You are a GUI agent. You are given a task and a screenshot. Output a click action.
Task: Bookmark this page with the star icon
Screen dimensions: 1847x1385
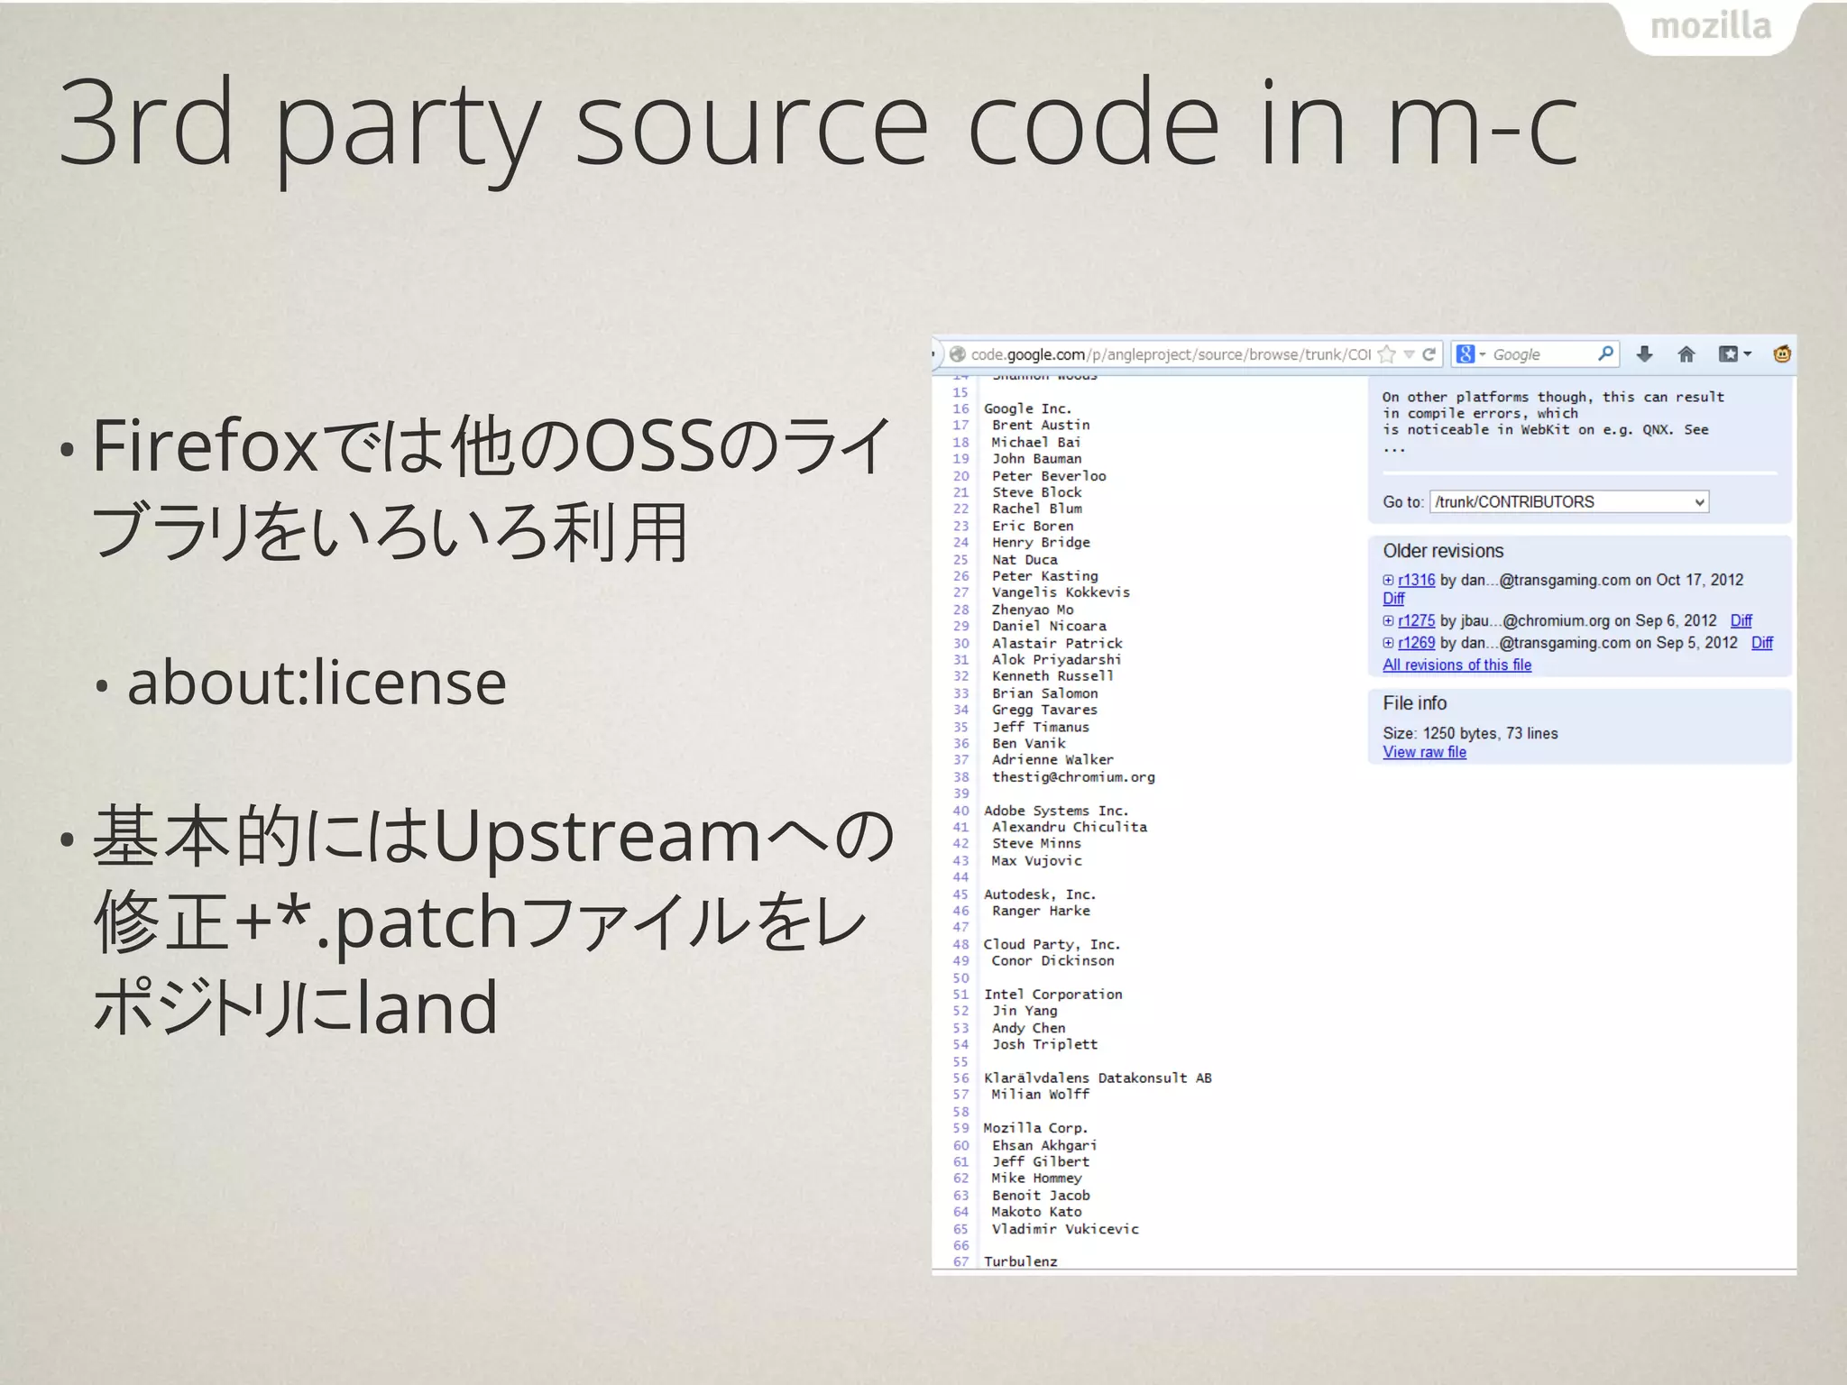pos(1387,354)
